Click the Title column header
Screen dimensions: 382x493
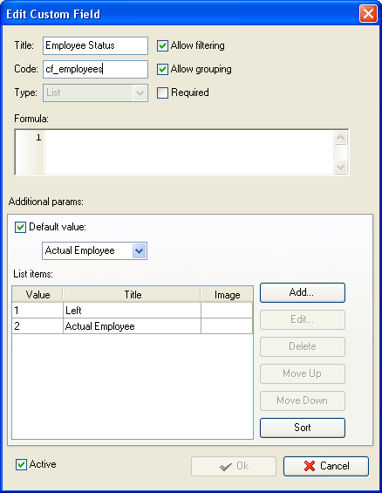pos(132,295)
